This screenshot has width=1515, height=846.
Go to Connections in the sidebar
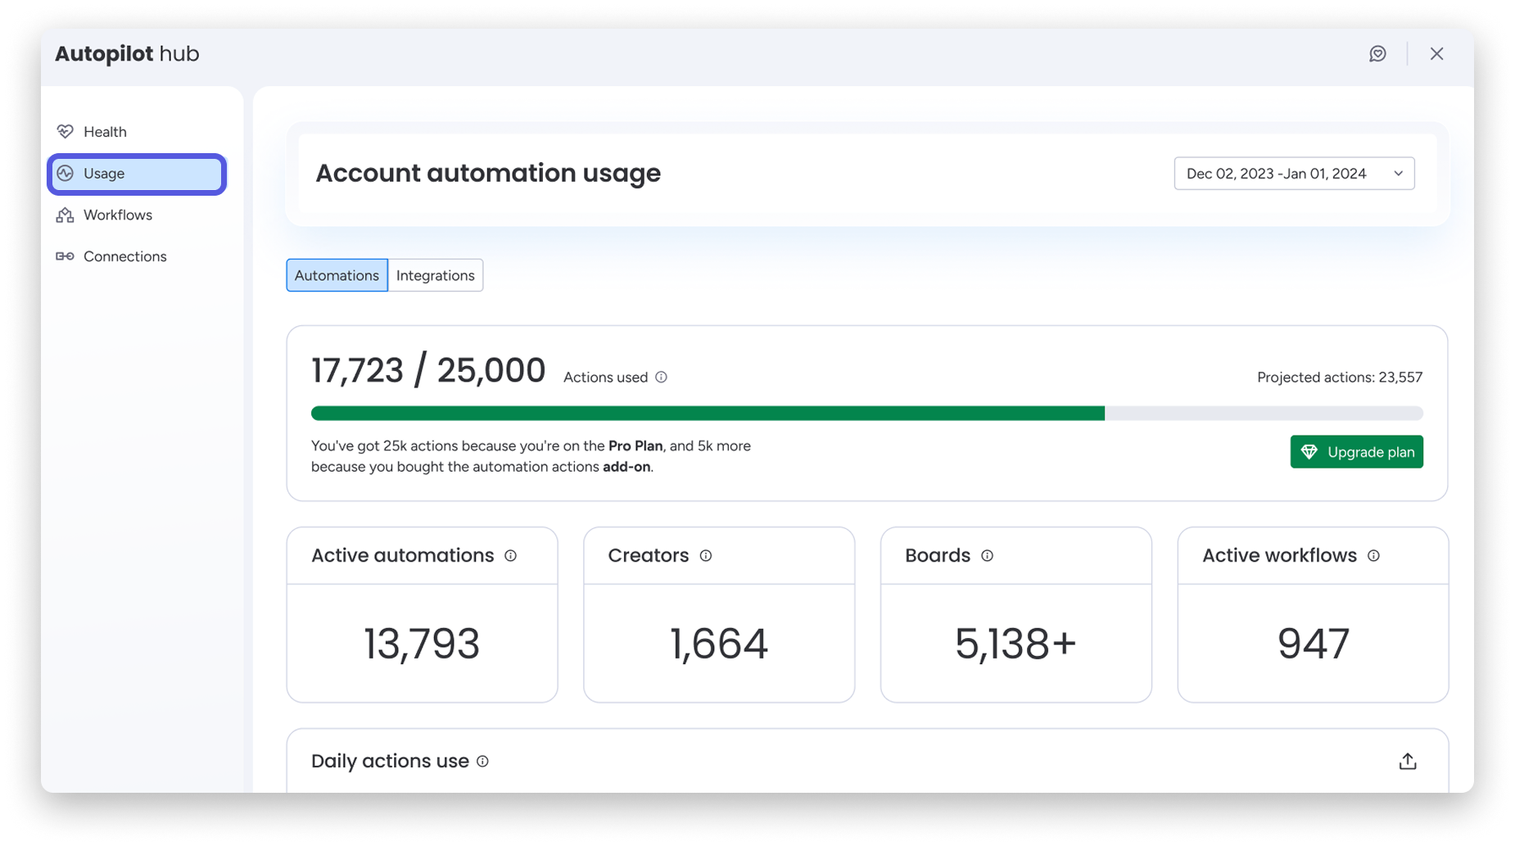pyautogui.click(x=124, y=257)
